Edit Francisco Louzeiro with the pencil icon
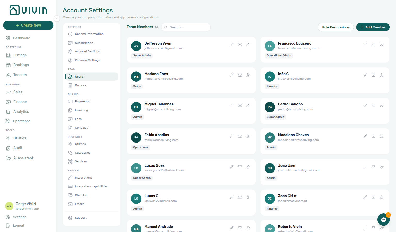Viewport: 396px width, 232px height. 365,45
